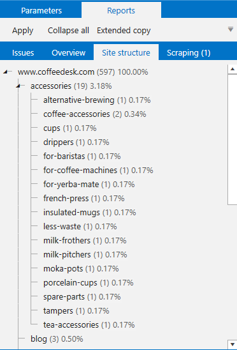Collapse the www.coffeedesk.com root node
Image resolution: width=237 pixels, height=350 pixels.
(6, 72)
